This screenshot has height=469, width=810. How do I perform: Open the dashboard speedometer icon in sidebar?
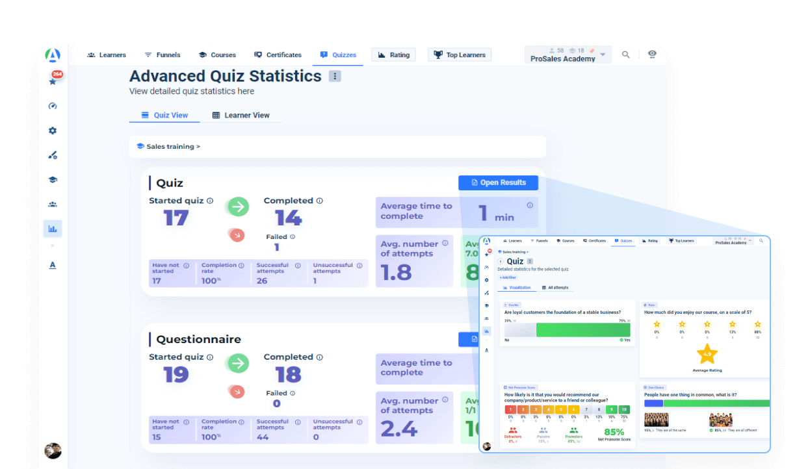tap(53, 106)
